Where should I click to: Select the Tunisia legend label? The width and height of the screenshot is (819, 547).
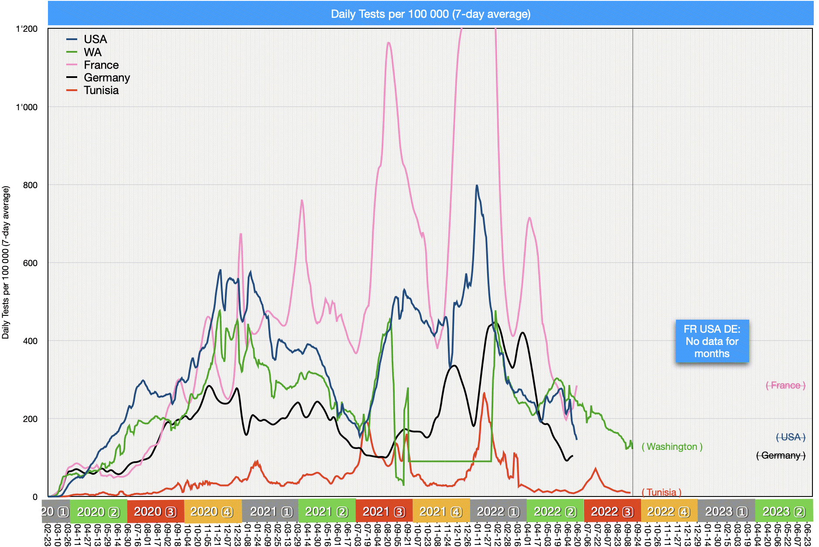[x=101, y=90]
